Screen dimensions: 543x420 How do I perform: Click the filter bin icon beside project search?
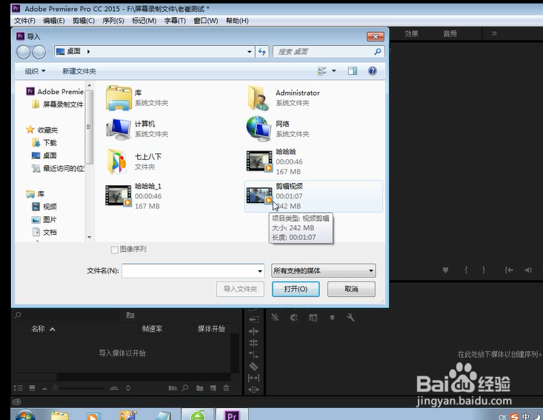point(130,315)
